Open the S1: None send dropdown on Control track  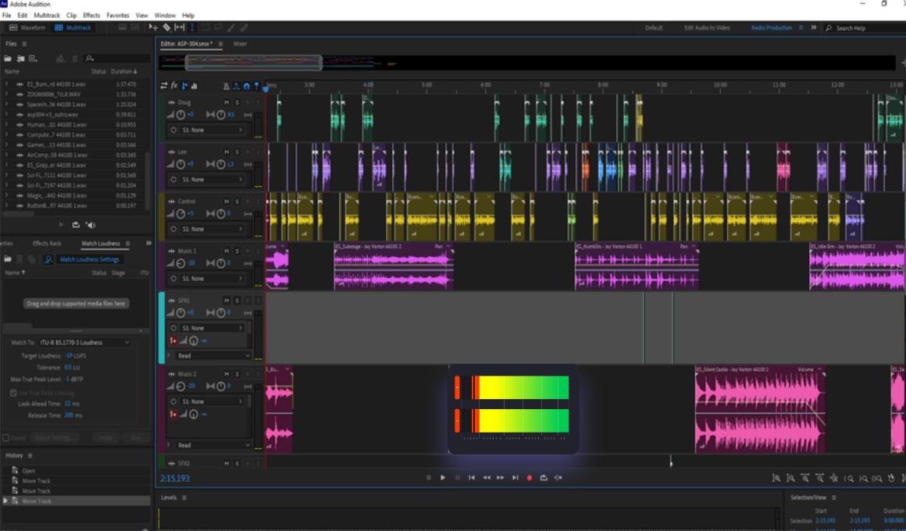tap(212, 229)
